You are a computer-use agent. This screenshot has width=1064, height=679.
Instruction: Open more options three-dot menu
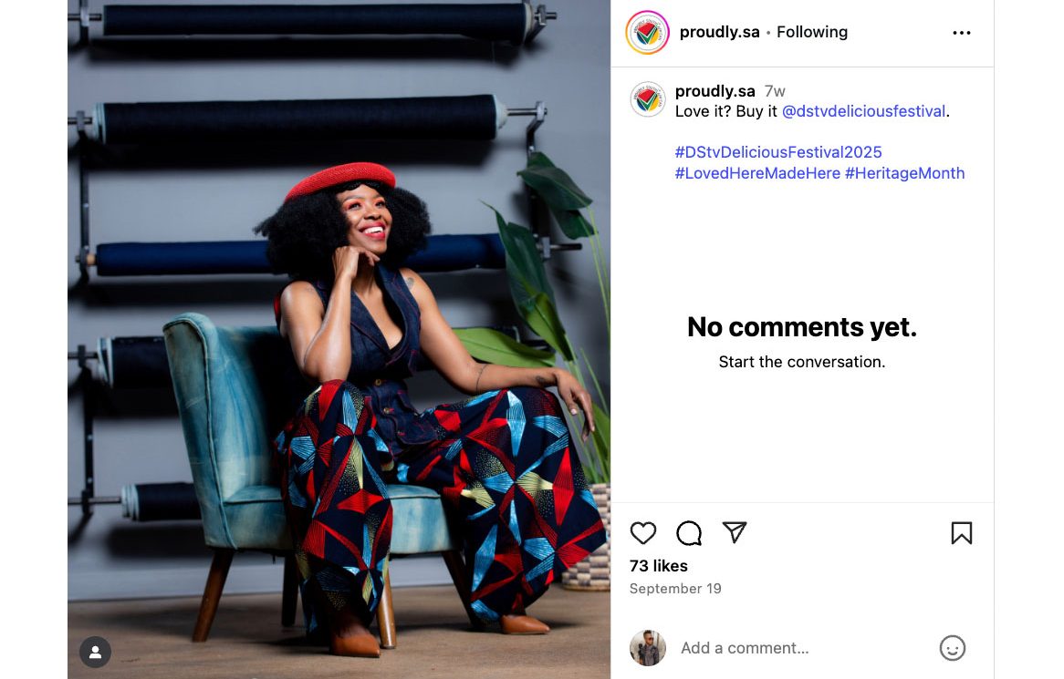[961, 33]
